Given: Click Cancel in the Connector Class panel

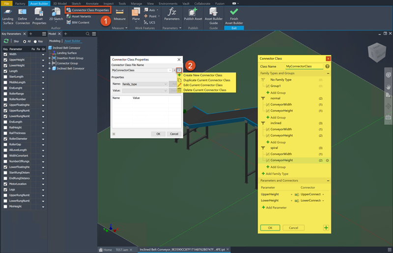Looking at the screenshot, I should pyautogui.click(x=293, y=227).
